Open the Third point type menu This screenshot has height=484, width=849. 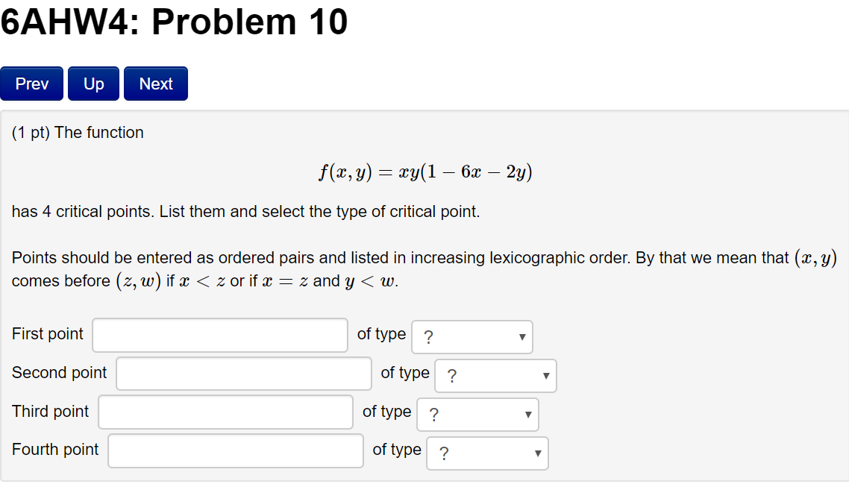click(477, 414)
